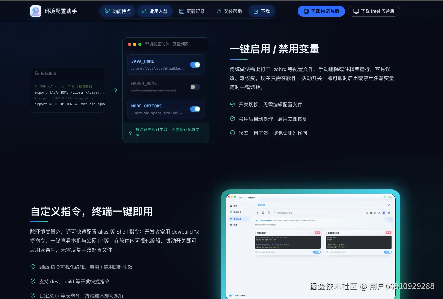Screen dimensions: 443x299
Task: Select the 全部分组 group tab
Action: pyautogui.click(x=261, y=205)
